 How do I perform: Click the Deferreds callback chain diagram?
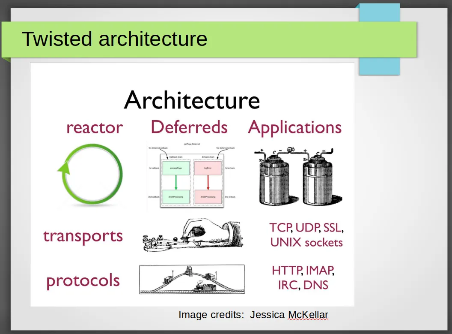pyautogui.click(x=192, y=176)
